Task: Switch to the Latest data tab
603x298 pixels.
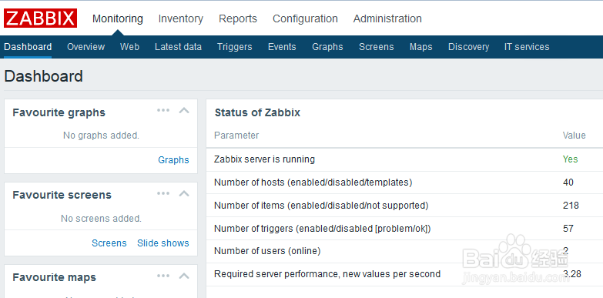Action: [x=178, y=47]
